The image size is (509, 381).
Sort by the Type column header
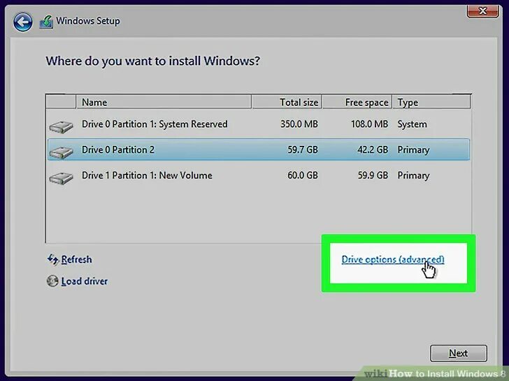431,102
